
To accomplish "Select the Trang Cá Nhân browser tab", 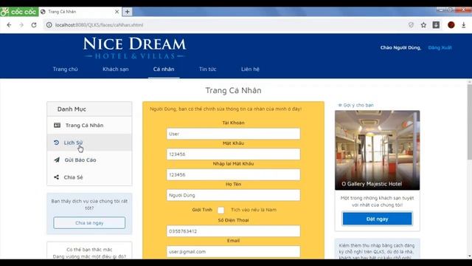I will click(80, 12).
